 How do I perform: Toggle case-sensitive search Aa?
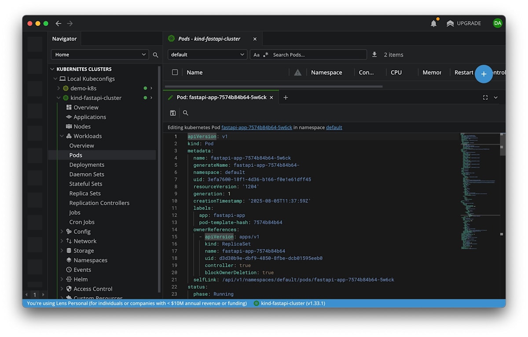[x=257, y=55]
